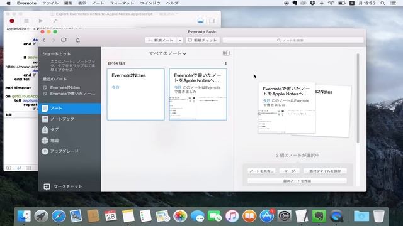This screenshot has width=403, height=226.
Task: Open the ウインドウ menu
Action: pyautogui.click(x=150, y=3)
